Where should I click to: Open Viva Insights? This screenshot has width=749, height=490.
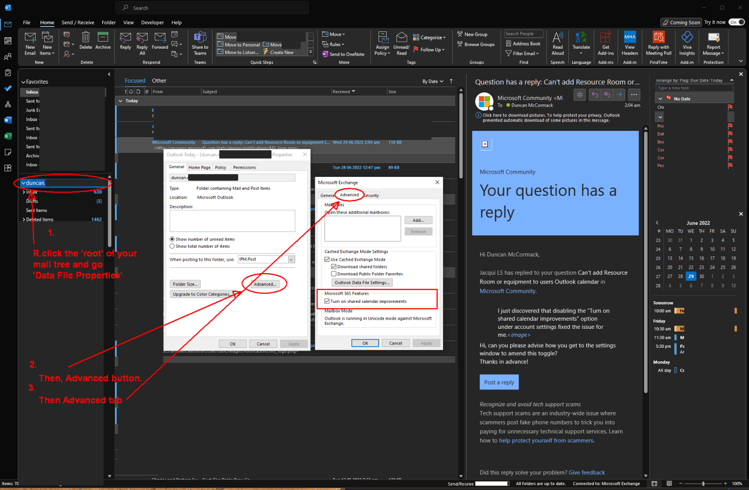(687, 43)
